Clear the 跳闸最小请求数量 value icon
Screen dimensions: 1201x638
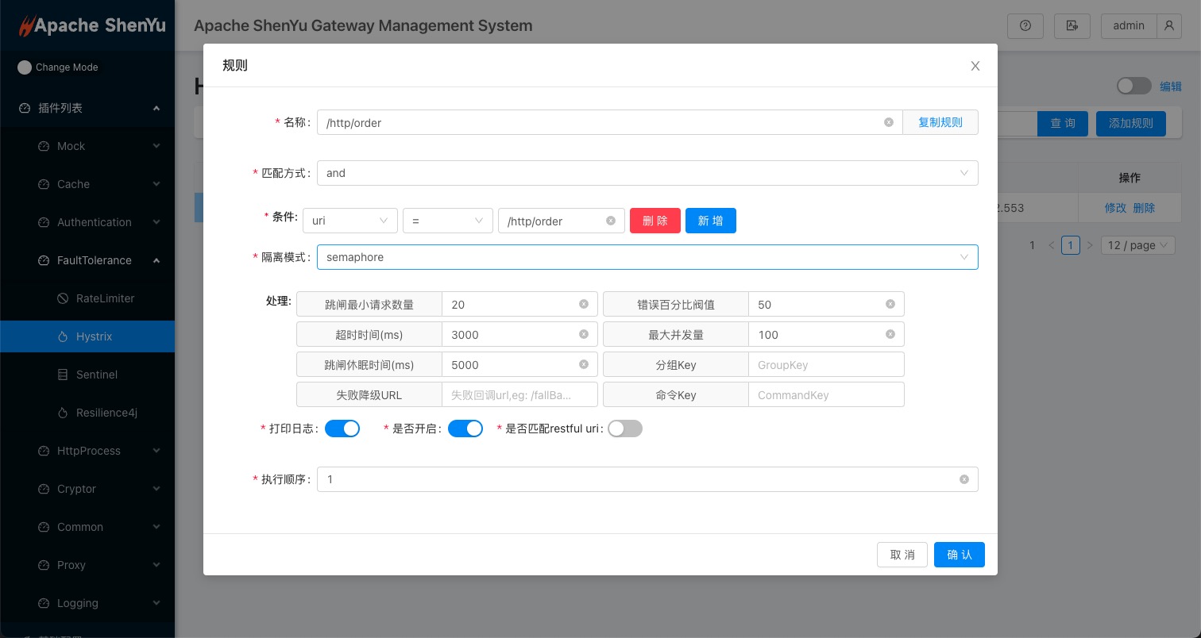tap(583, 304)
